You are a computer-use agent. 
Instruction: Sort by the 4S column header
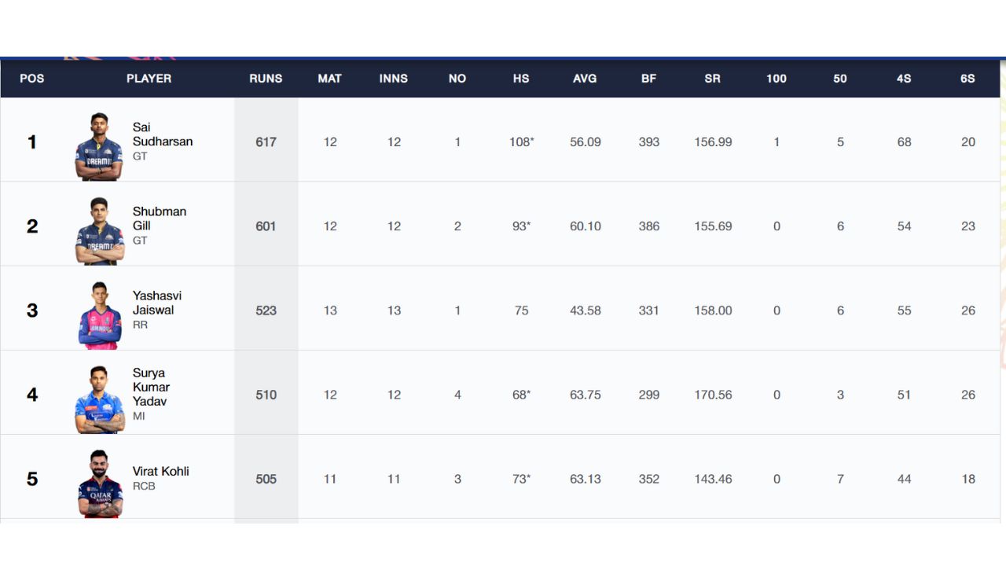coord(904,79)
